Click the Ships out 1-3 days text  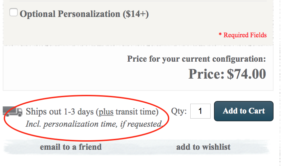click(60, 112)
